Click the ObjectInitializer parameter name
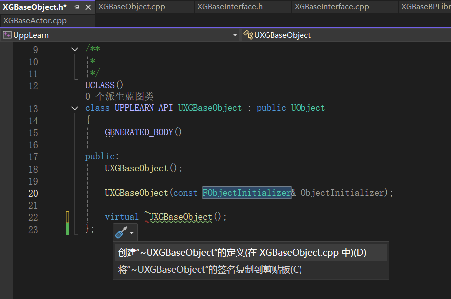Image resolution: width=451 pixels, height=299 pixels. [342, 192]
